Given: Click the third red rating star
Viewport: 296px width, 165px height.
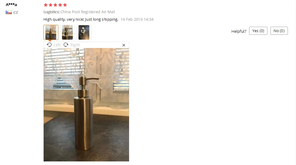Looking at the screenshot, I should click(x=55, y=5).
